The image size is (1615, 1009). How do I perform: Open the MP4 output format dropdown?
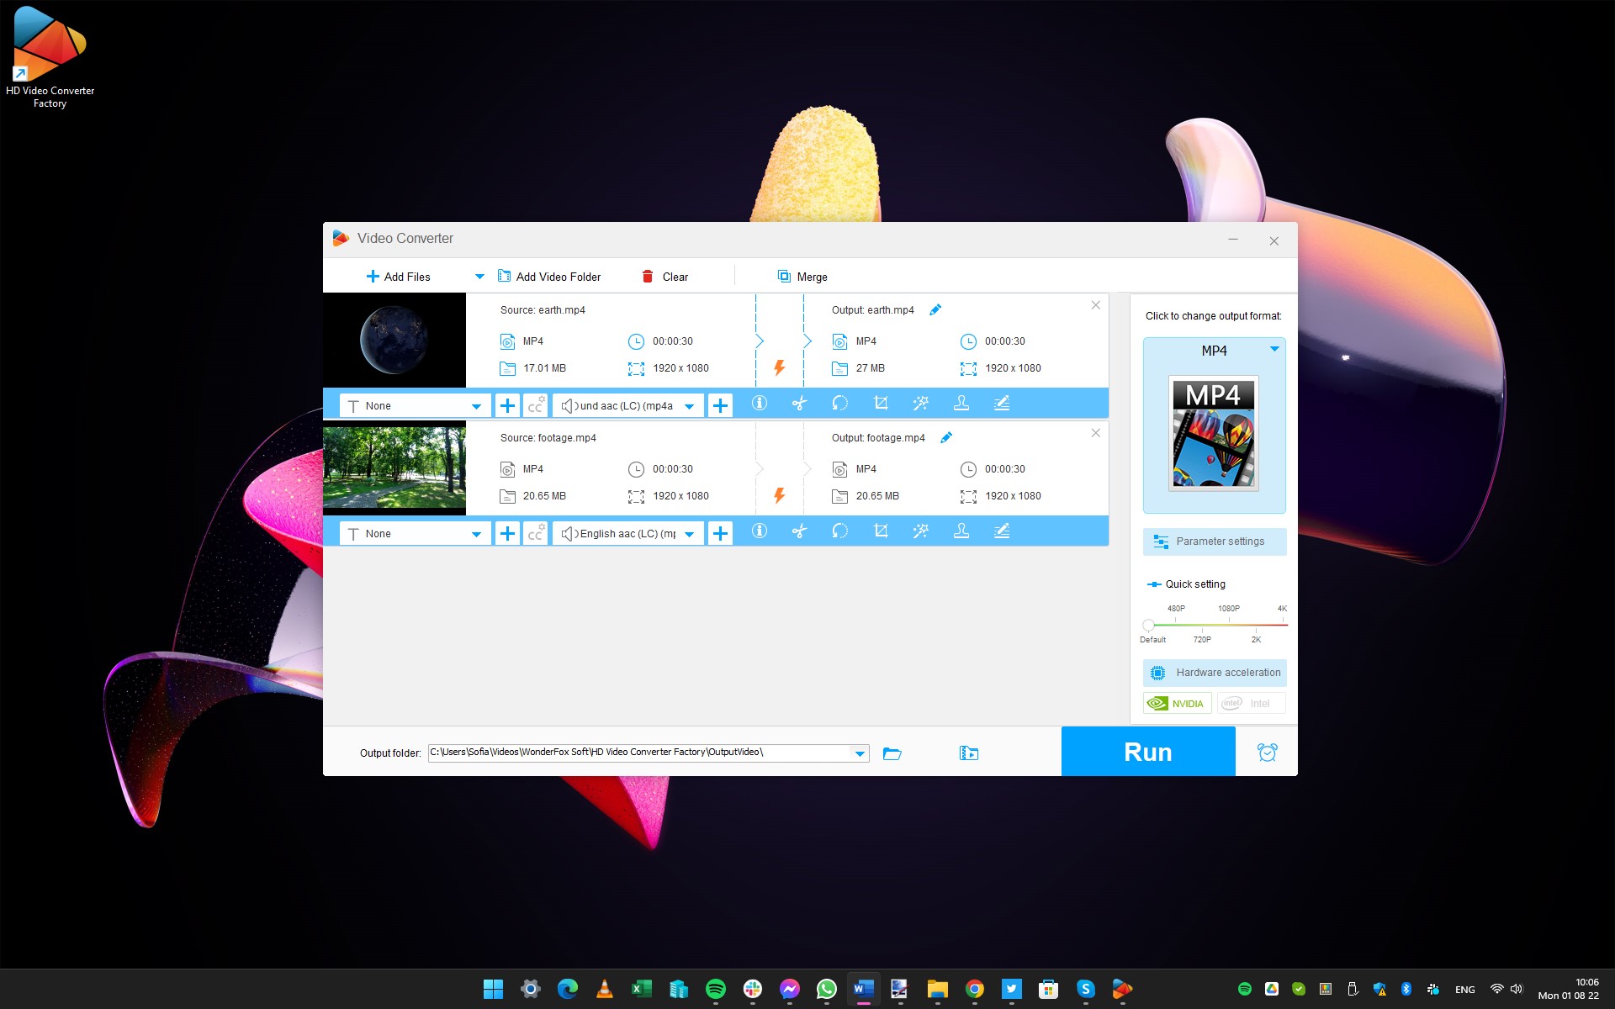pyautogui.click(x=1275, y=348)
